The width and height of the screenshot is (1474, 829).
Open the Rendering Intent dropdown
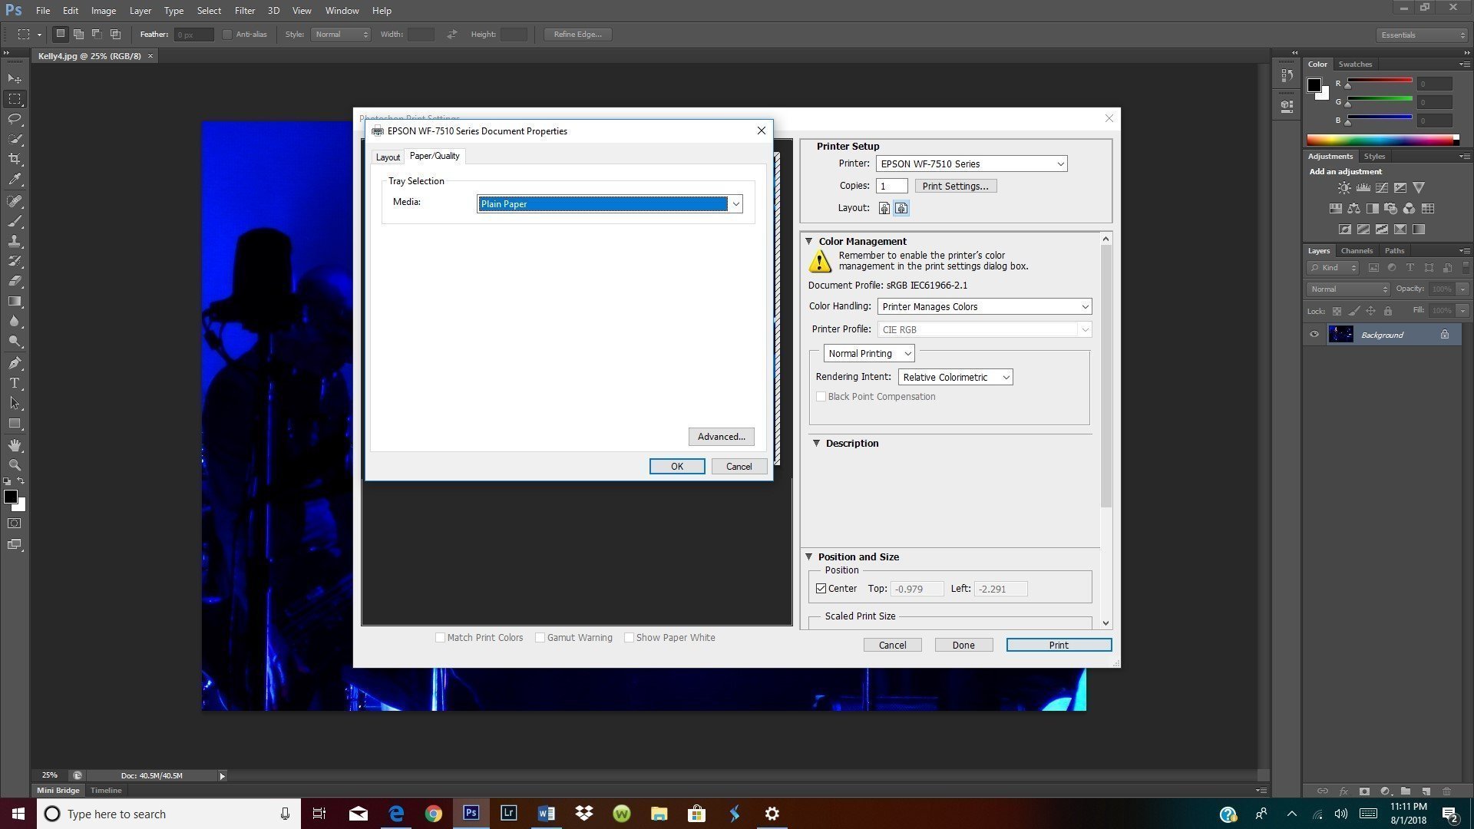point(955,377)
